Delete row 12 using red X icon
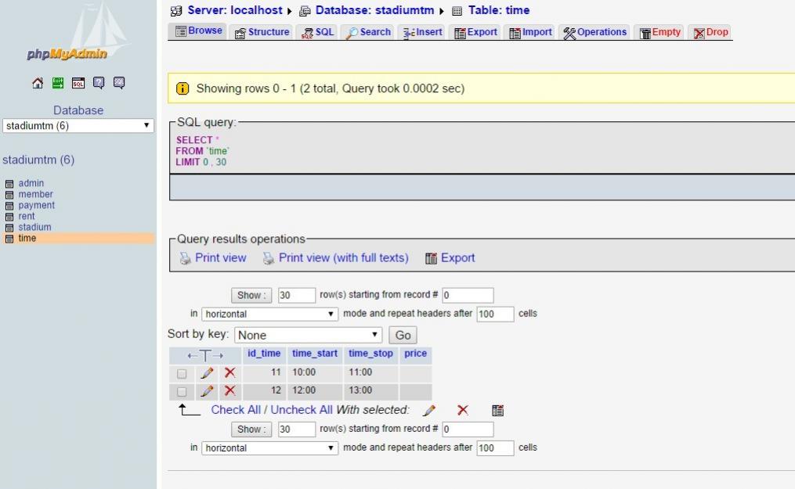This screenshot has height=489, width=795. click(229, 391)
